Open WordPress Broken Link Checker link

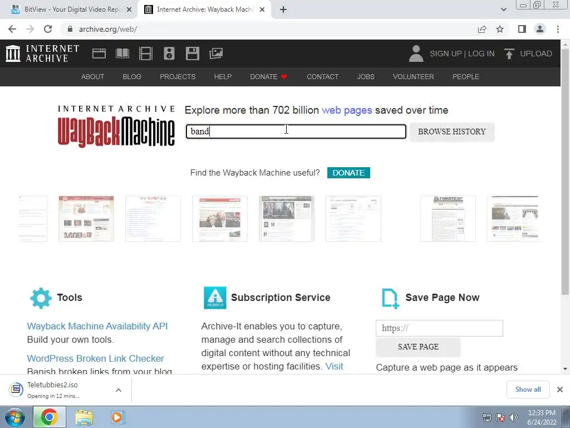(x=96, y=358)
